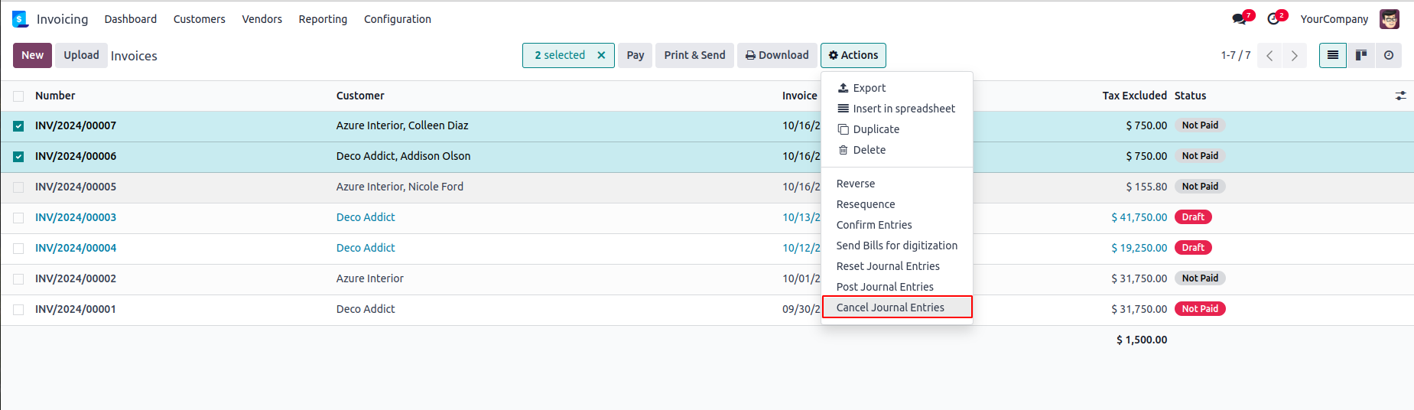Open the Configuration menu
Screen dimensions: 1414x410
[x=397, y=19]
